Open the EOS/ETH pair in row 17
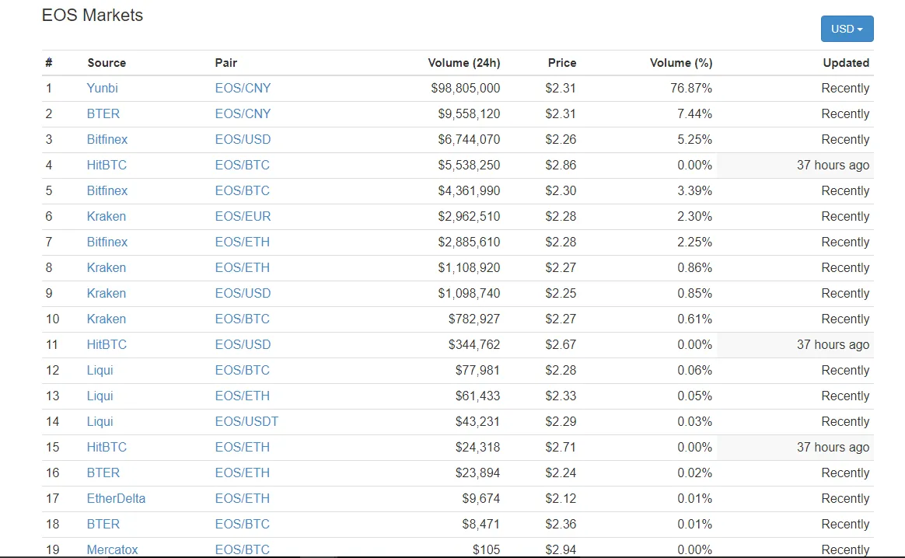Image resolution: width=905 pixels, height=558 pixels. [243, 499]
